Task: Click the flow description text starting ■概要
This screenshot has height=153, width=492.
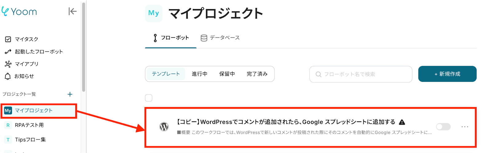Action: click(x=304, y=132)
